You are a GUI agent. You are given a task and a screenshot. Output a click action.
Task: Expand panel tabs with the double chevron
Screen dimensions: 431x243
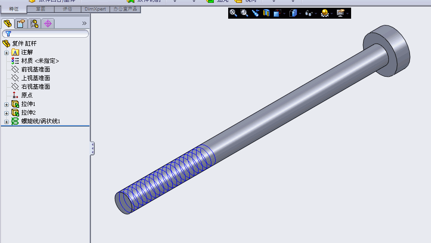(x=84, y=23)
